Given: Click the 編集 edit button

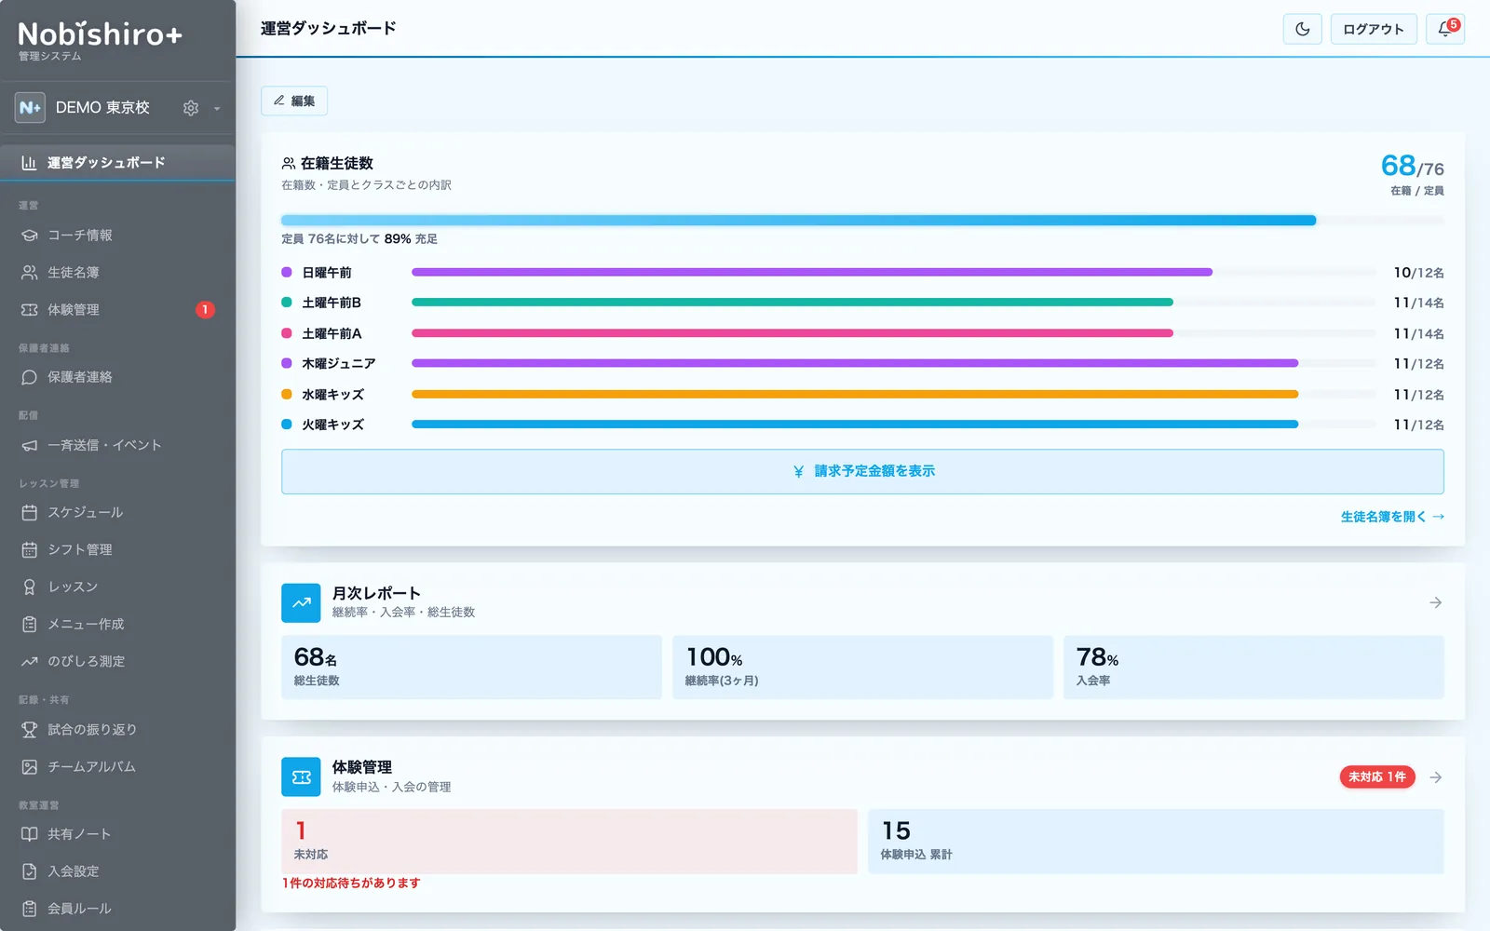Looking at the screenshot, I should pos(294,101).
